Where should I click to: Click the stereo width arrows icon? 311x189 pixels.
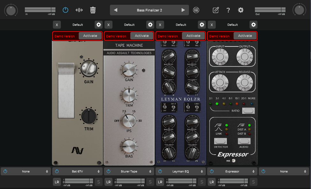click(x=79, y=10)
